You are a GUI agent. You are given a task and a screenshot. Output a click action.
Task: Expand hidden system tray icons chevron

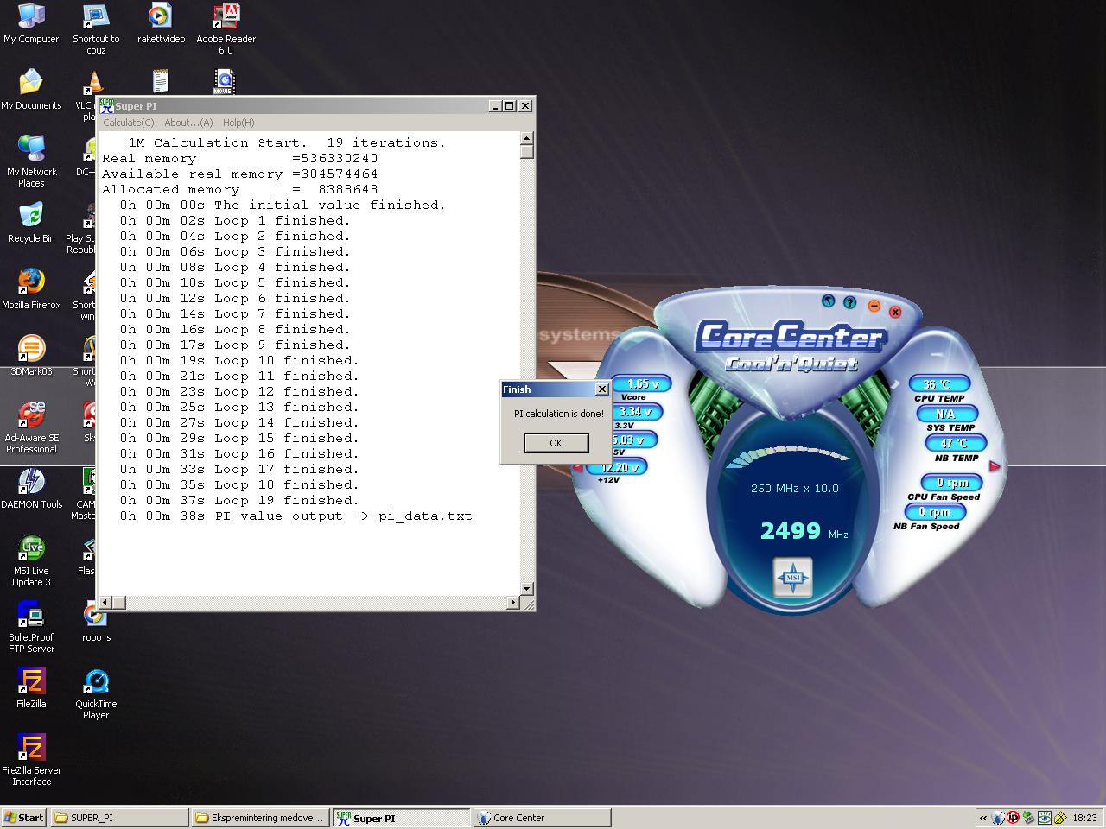click(x=983, y=818)
